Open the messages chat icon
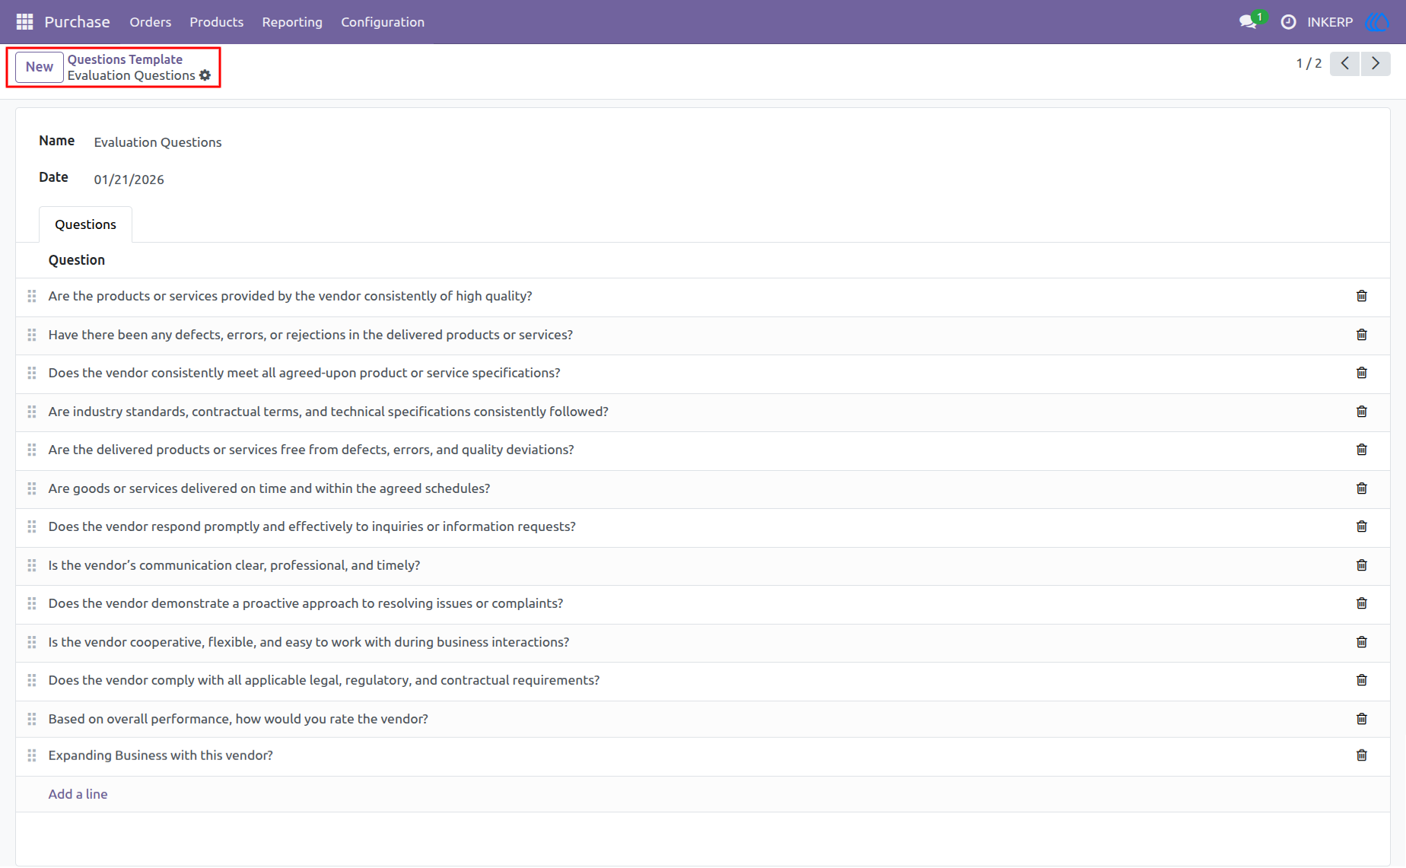The height and width of the screenshot is (868, 1406). coord(1248,22)
